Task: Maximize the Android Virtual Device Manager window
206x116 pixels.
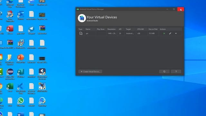Action: pos(174,9)
